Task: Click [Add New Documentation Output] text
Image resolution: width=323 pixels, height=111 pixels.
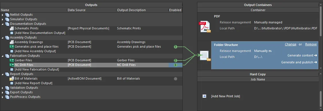Action: [40, 33]
